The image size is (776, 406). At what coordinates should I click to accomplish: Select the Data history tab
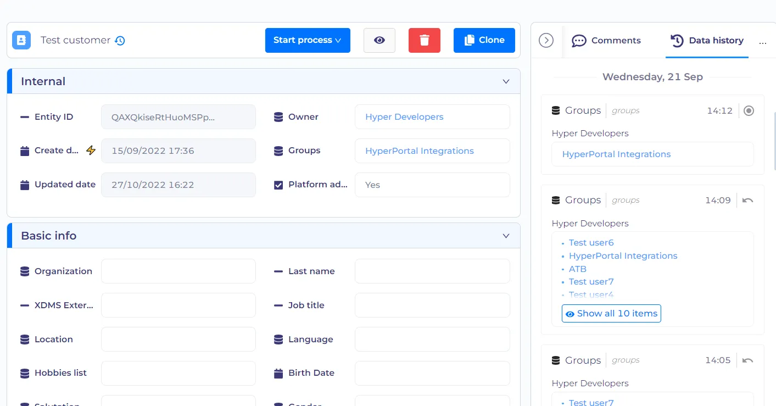[707, 41]
